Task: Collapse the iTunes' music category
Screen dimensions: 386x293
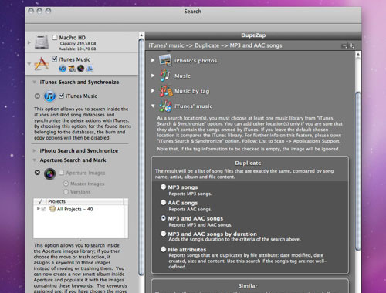Action: (x=153, y=106)
